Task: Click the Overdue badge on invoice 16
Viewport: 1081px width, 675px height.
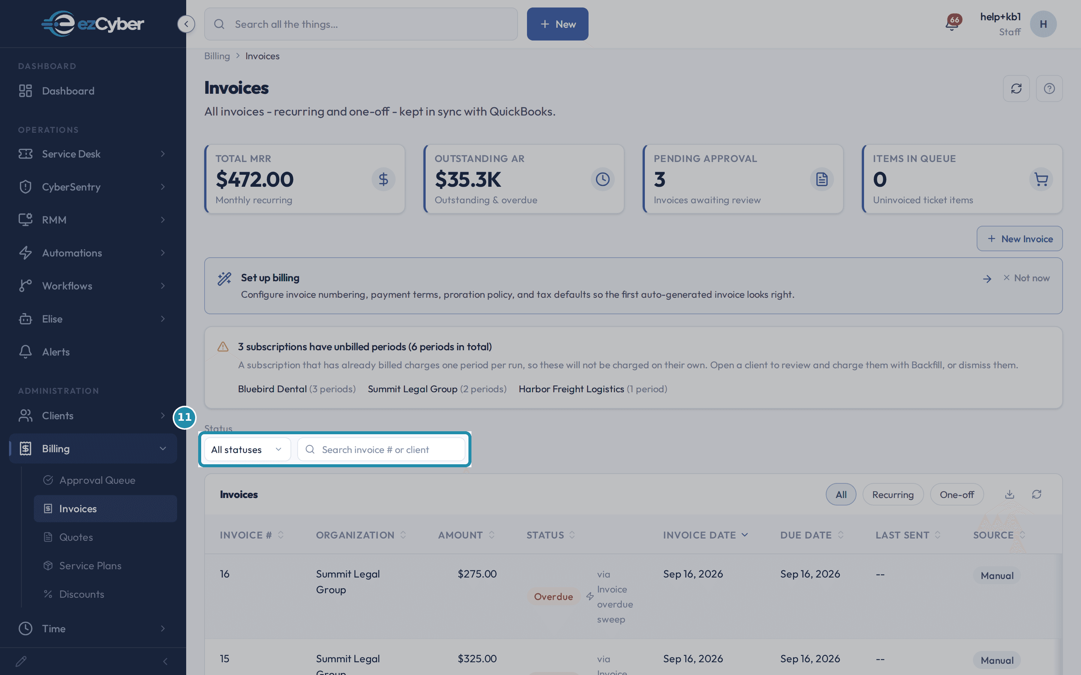Action: tap(554, 596)
